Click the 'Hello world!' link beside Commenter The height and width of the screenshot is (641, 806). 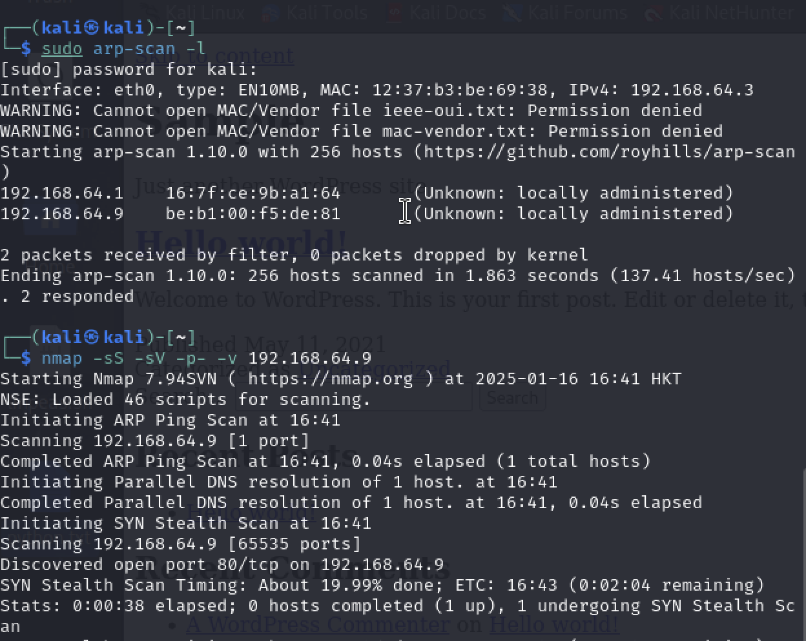click(553, 624)
